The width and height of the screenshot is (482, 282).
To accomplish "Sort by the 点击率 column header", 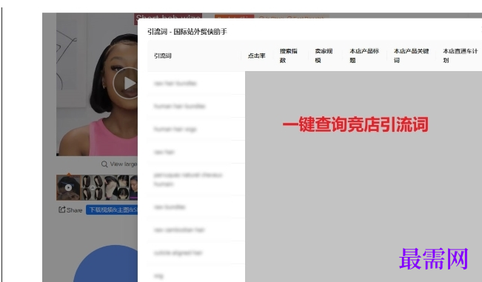I will [256, 56].
